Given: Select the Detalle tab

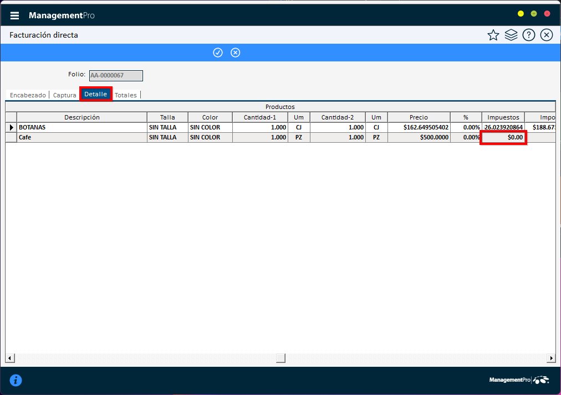Looking at the screenshot, I should coord(95,94).
